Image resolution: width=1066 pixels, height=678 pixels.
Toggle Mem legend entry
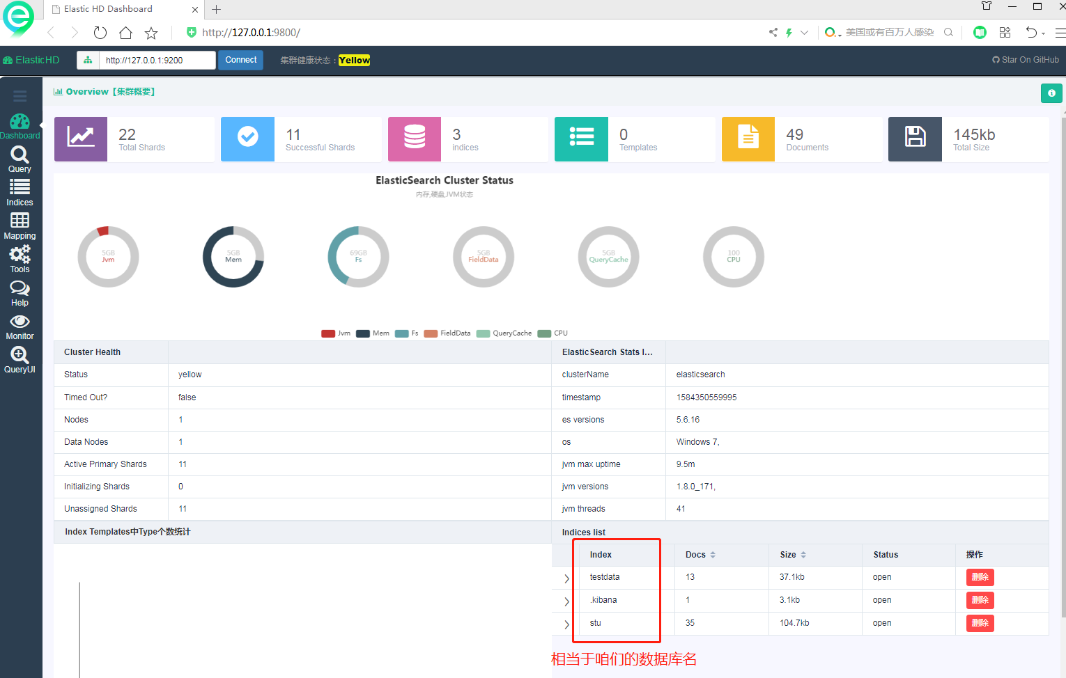click(x=373, y=333)
